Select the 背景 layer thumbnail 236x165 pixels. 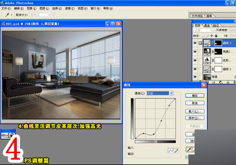207,77
